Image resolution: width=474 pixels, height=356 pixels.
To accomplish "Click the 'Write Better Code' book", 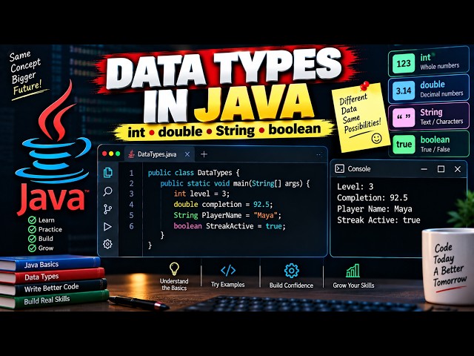I will tap(53, 287).
